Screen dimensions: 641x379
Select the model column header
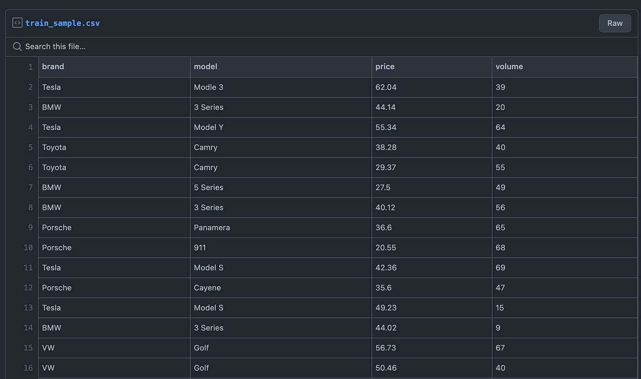[x=281, y=67]
